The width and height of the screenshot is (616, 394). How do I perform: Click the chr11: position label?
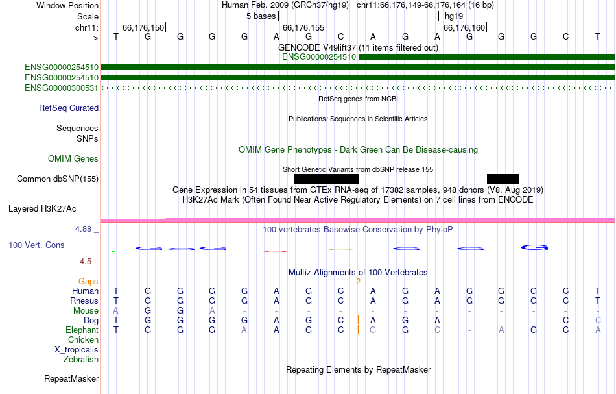click(87, 27)
